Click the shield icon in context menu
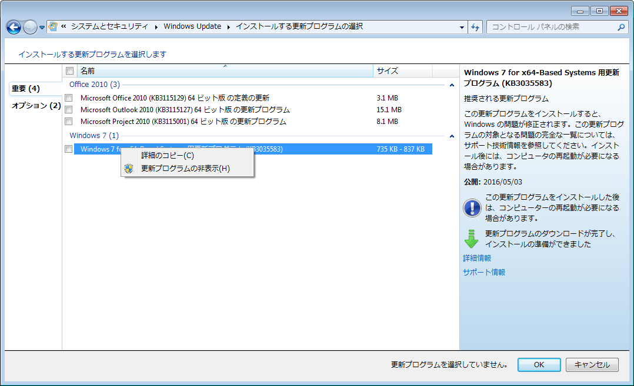Viewport: 634px width, 386px height. click(x=129, y=169)
